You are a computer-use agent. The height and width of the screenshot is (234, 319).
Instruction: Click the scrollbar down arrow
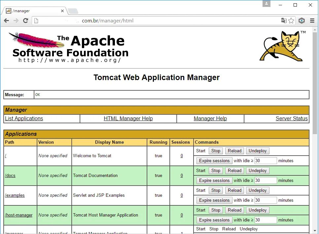point(315,231)
